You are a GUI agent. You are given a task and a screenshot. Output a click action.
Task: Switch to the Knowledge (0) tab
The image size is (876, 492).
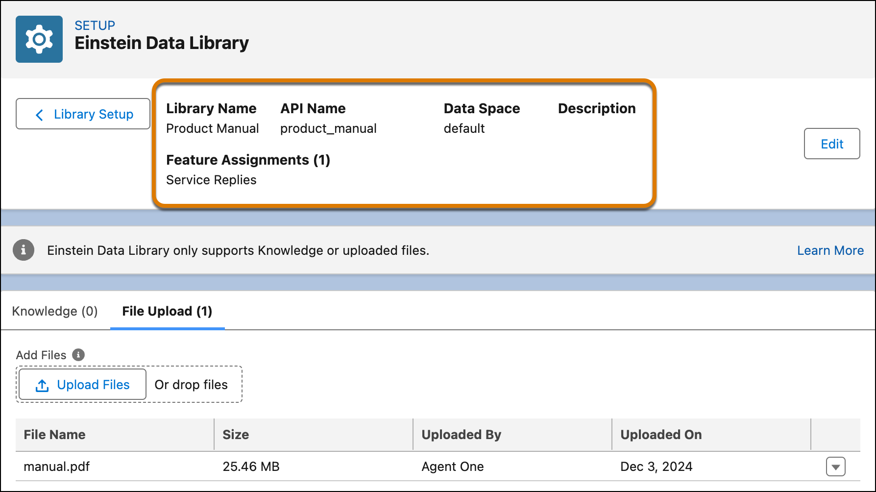[55, 312]
